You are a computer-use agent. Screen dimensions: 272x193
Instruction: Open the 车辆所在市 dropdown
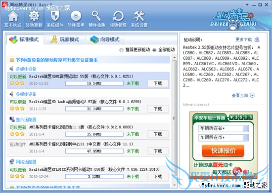[245, 138]
